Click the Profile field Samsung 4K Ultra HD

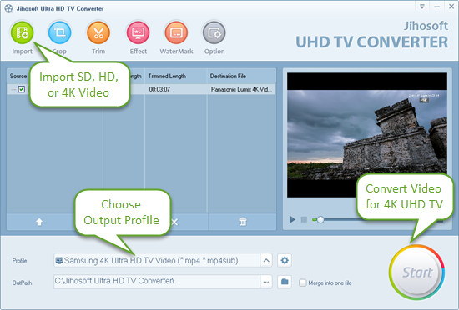157,260
